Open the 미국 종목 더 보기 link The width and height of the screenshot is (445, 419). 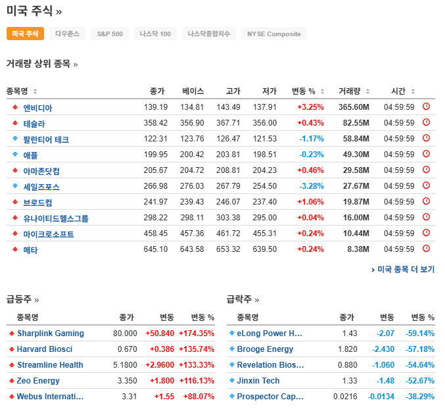[x=403, y=269]
